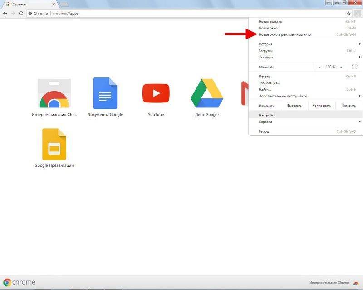Image resolution: width=363 pixels, height=290 pixels.
Task: Click the browser Back arrow
Action: 5,14
